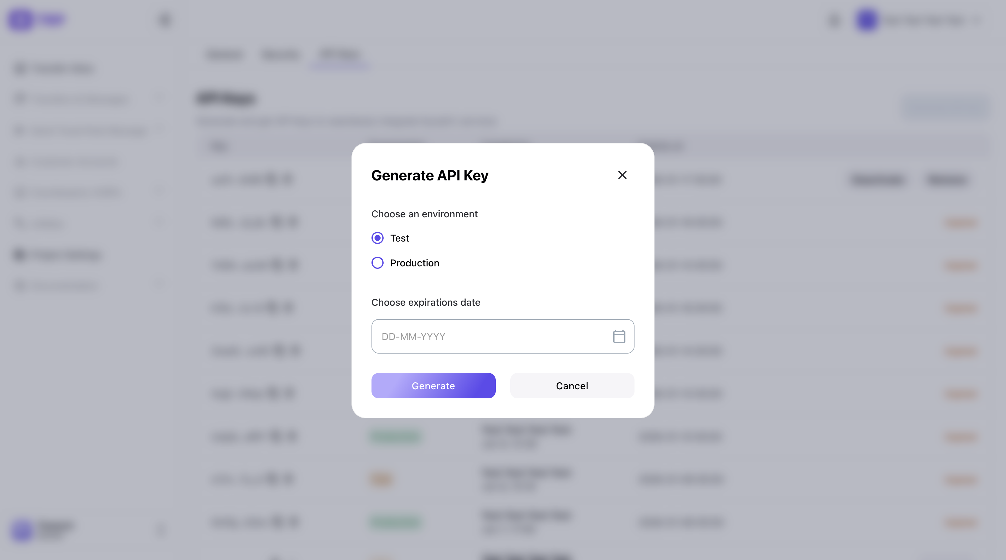Image resolution: width=1006 pixels, height=560 pixels.
Task: Switch to the blurred first tab in tab row
Action: point(225,54)
